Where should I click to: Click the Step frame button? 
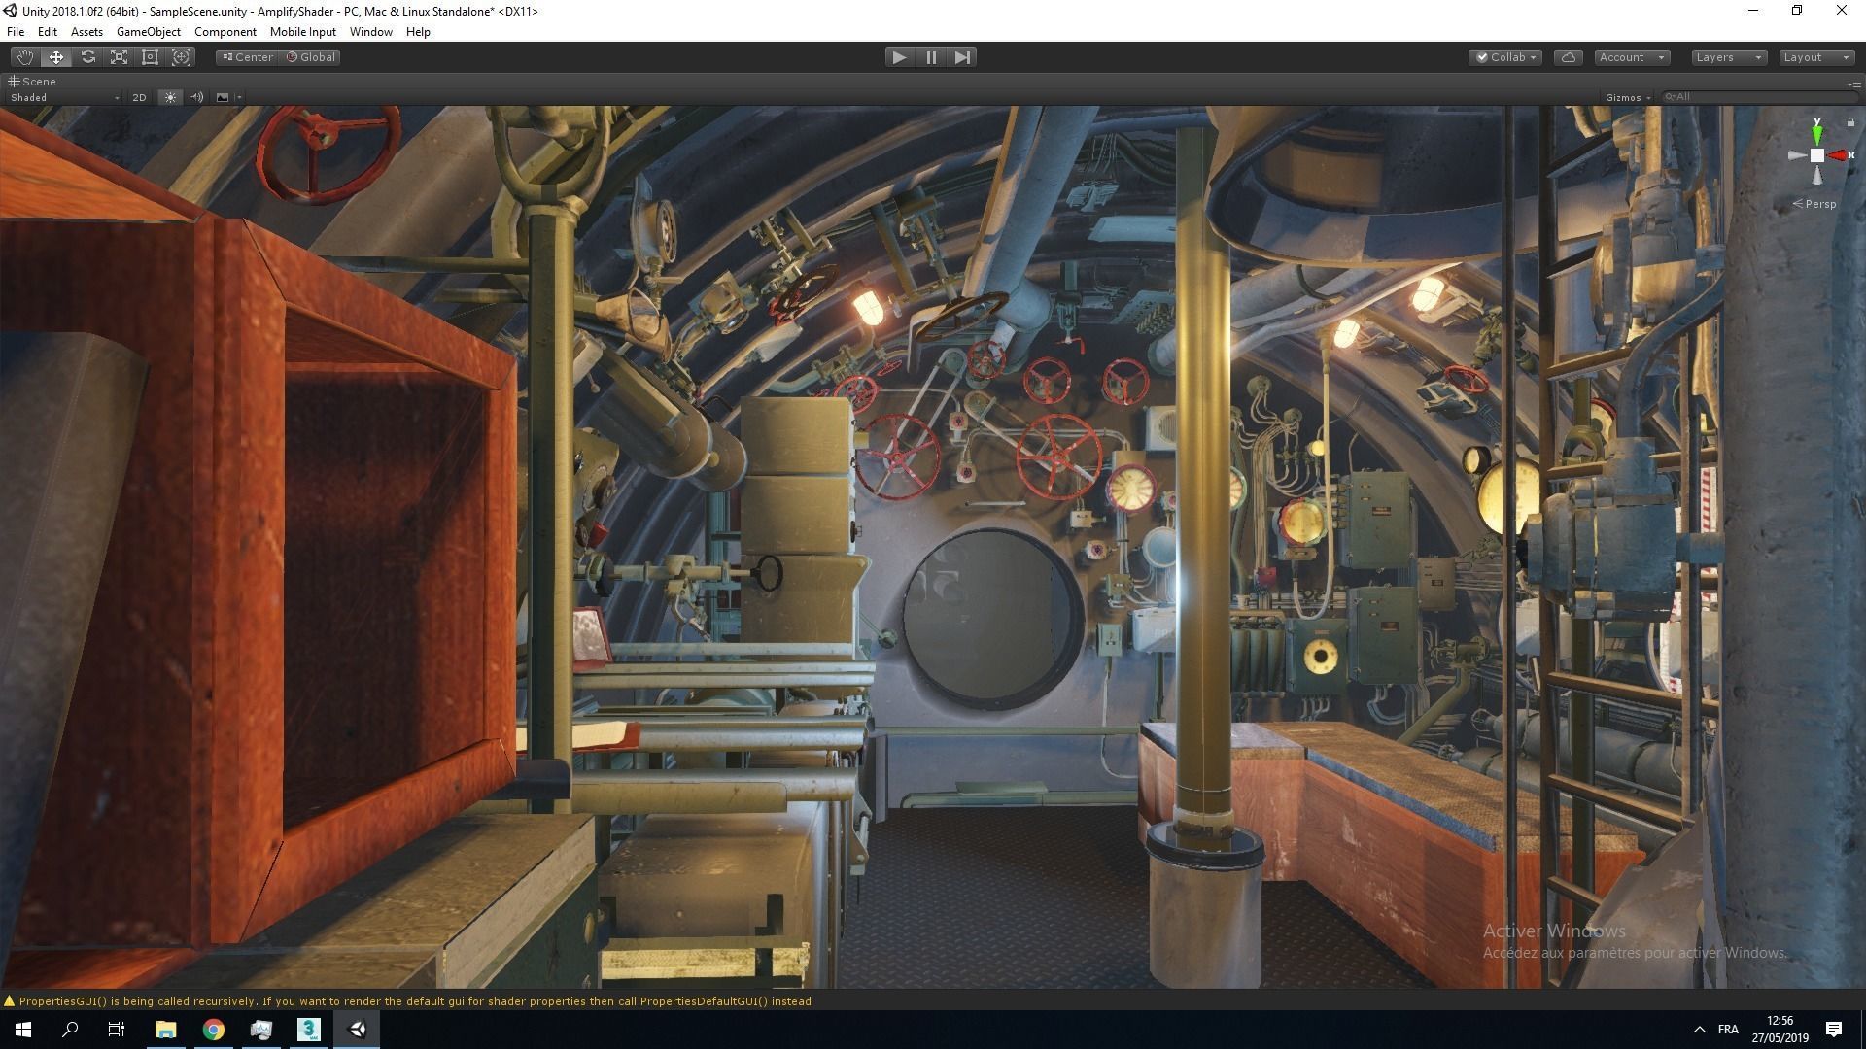pyautogui.click(x=962, y=57)
